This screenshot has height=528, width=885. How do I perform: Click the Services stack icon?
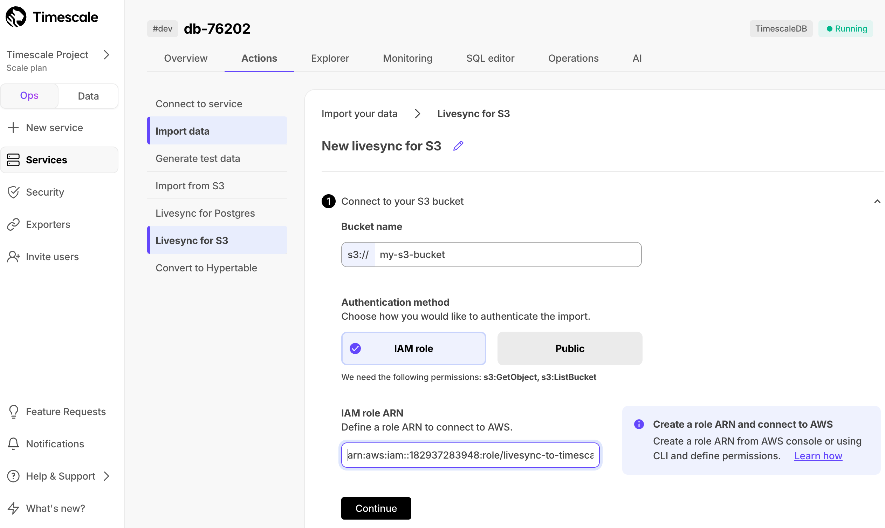[x=13, y=160]
